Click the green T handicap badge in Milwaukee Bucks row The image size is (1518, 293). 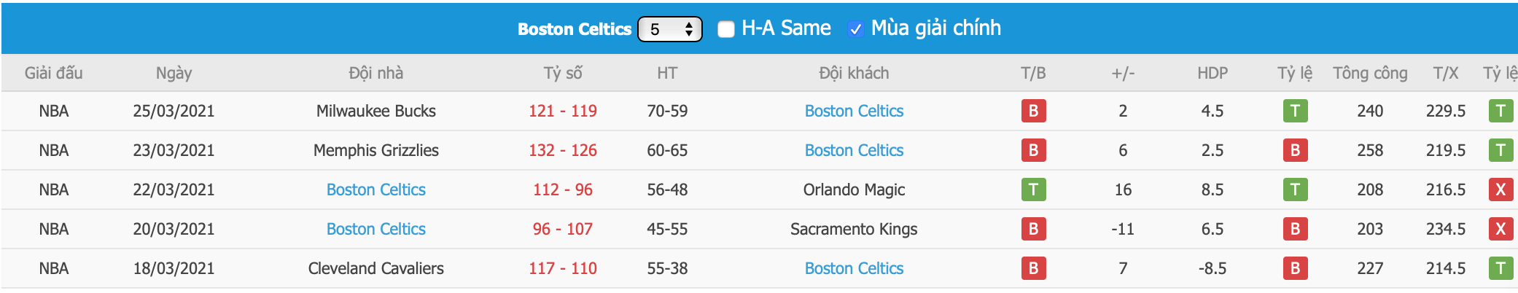(x=1295, y=111)
